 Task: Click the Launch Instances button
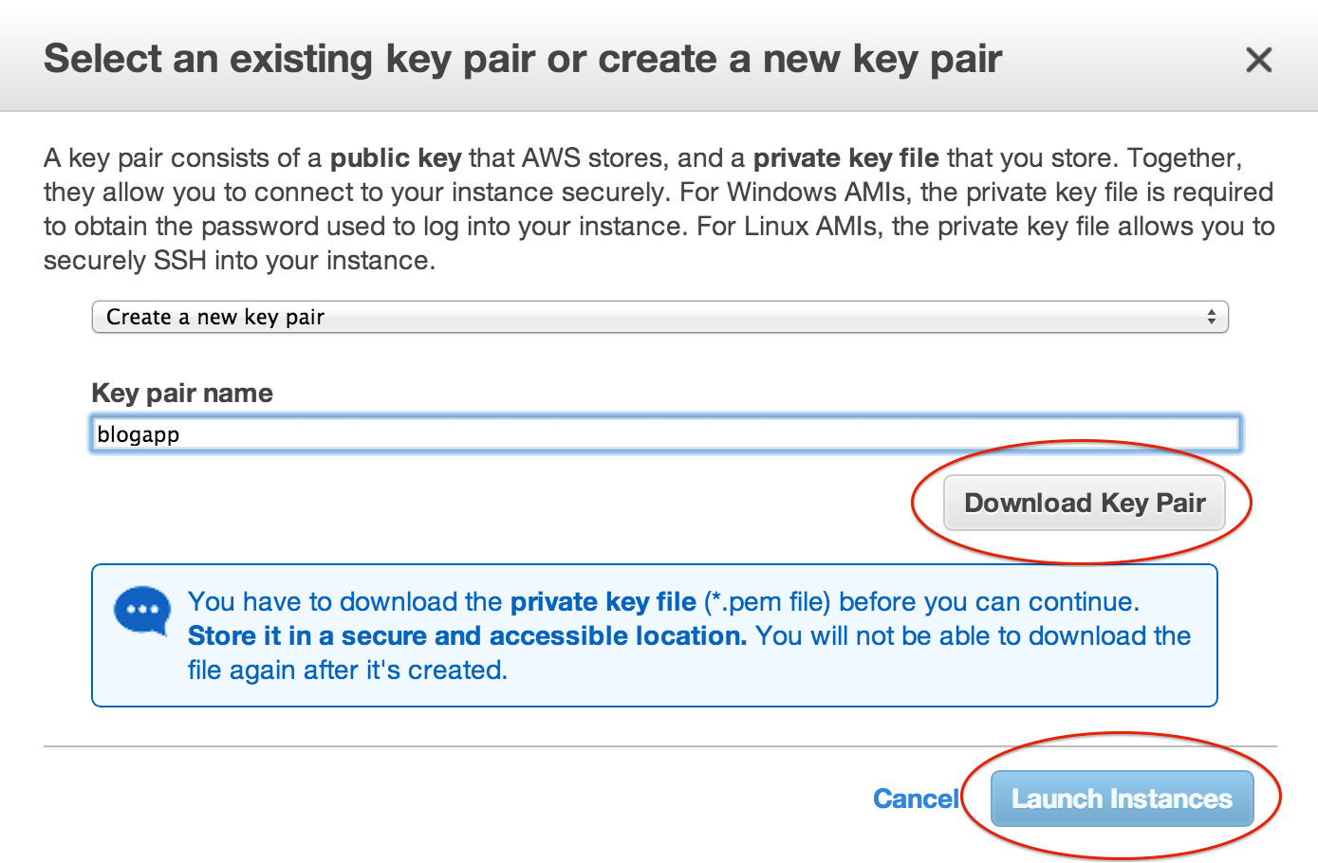(x=1123, y=799)
